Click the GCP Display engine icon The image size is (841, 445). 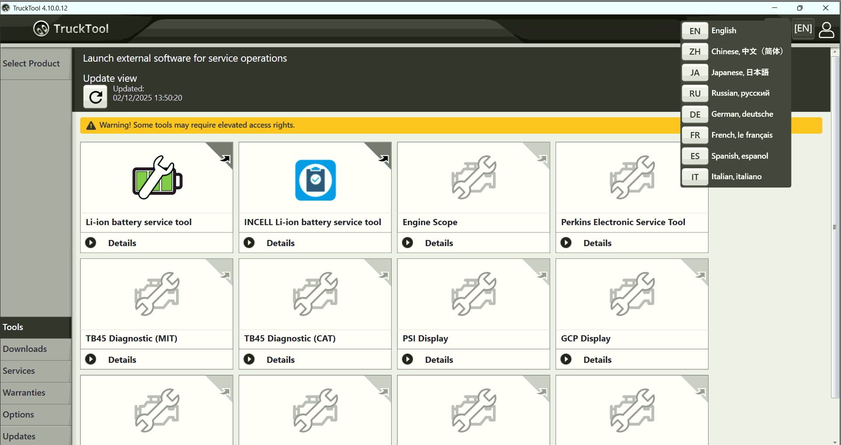[632, 294]
